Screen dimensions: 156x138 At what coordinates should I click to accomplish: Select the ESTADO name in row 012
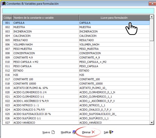46,71
